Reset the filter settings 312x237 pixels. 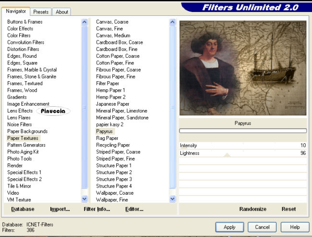tap(288, 209)
